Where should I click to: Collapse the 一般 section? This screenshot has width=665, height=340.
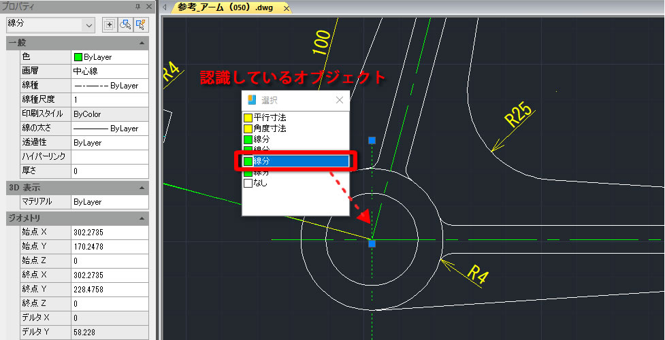[141, 43]
